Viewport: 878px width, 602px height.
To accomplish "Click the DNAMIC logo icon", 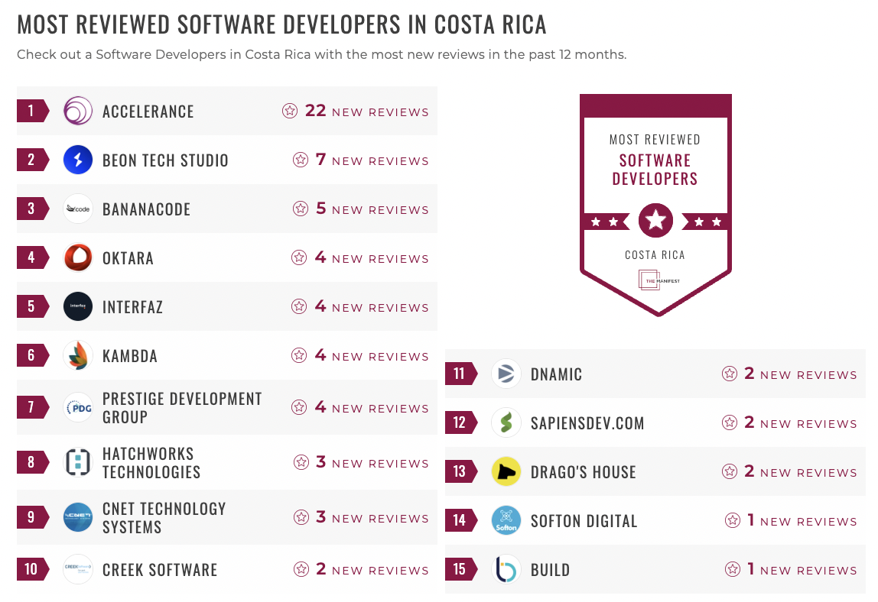I will tap(506, 374).
